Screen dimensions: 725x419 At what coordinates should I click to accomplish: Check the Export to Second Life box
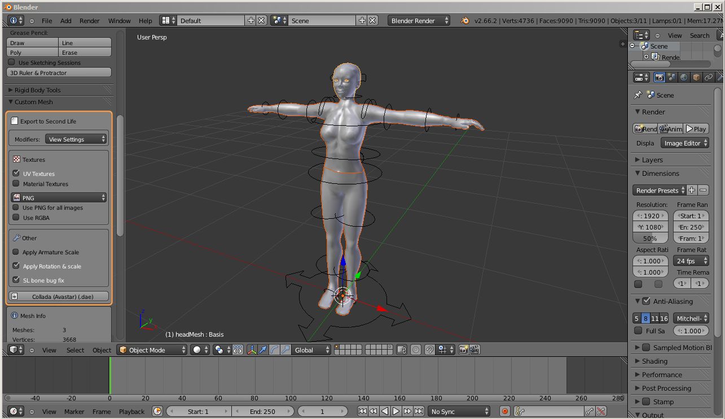15,121
